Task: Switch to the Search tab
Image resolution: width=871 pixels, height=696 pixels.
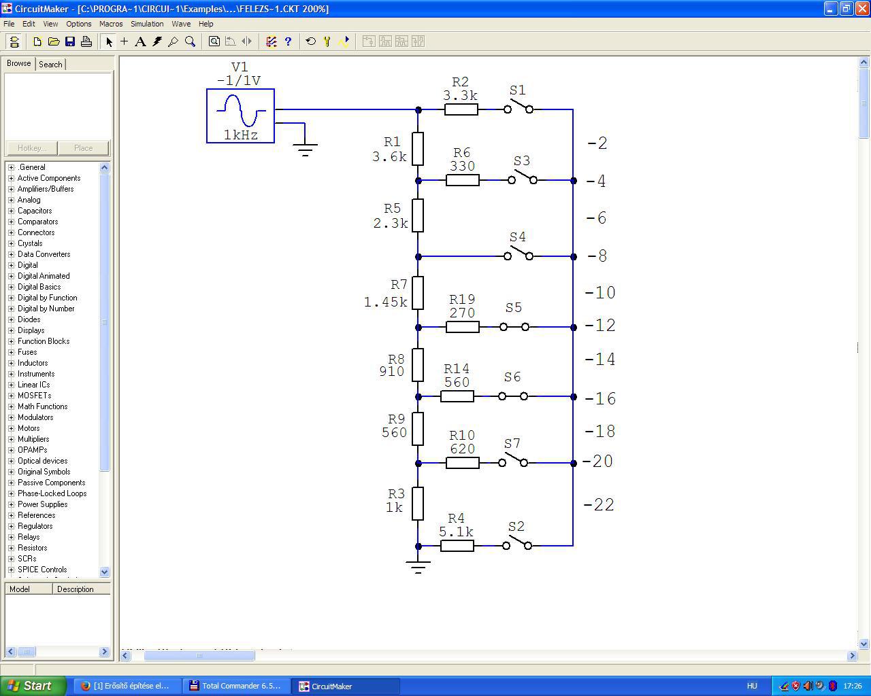Action: [50, 65]
